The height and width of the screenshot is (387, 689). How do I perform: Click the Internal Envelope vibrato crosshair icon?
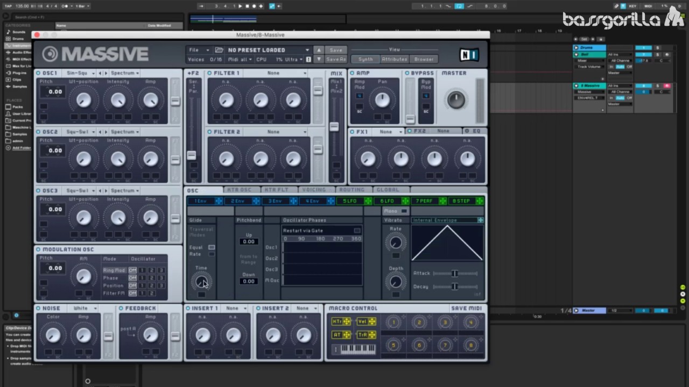tap(480, 220)
